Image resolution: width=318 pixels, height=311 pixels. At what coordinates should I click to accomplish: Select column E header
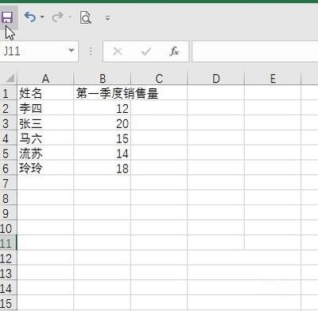(x=273, y=79)
